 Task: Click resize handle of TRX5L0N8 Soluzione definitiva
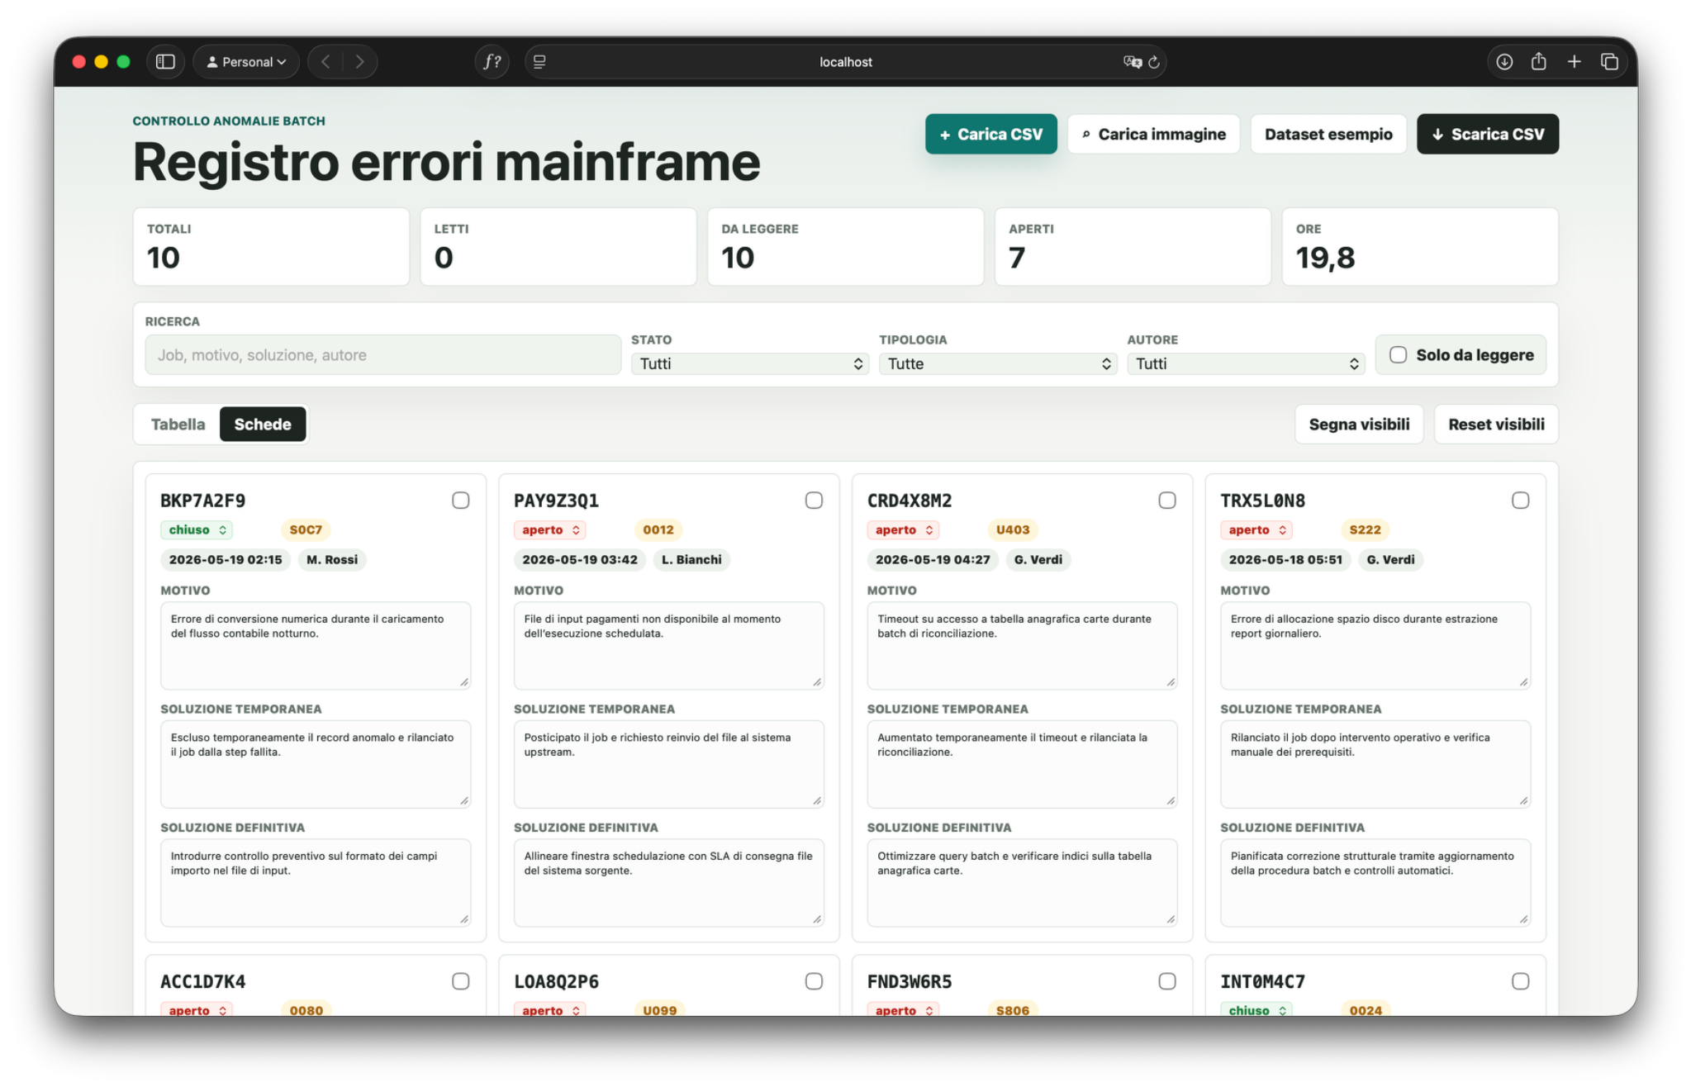[1524, 919]
